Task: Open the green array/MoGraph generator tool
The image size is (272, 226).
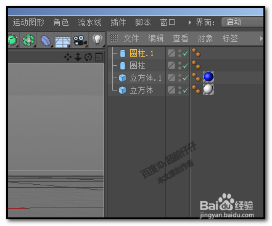Action: point(28,40)
